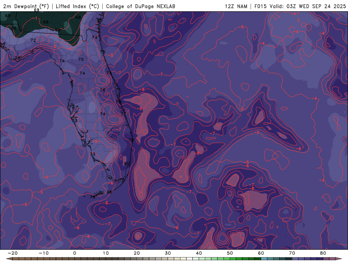Click the '12Z NAM' model run label
The height and width of the screenshot is (261, 348).
point(236,6)
